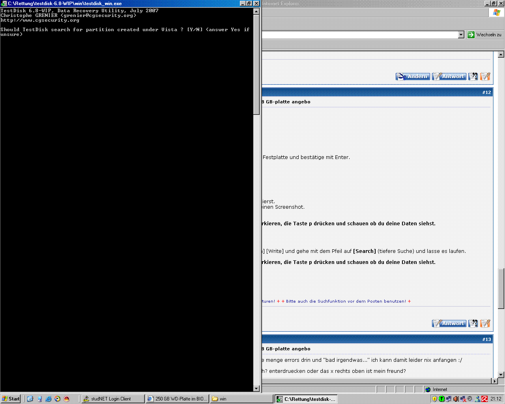Click the Ändern button above post #12

pyautogui.click(x=413, y=76)
